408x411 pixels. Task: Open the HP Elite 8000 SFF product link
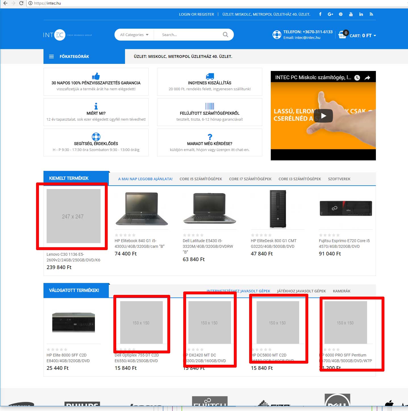coord(68,358)
